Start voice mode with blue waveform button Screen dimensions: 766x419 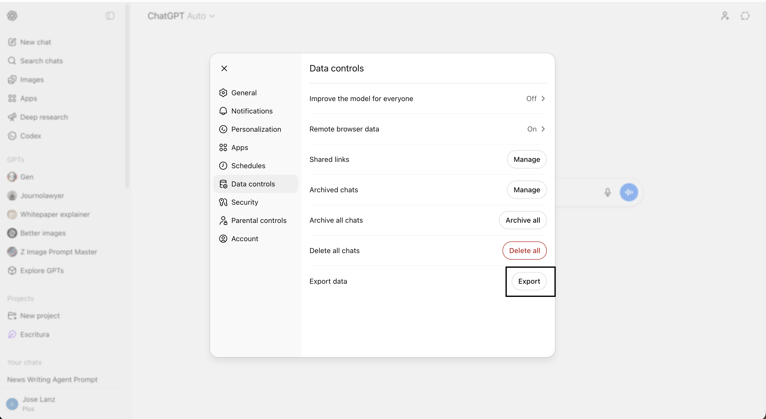pyautogui.click(x=629, y=192)
